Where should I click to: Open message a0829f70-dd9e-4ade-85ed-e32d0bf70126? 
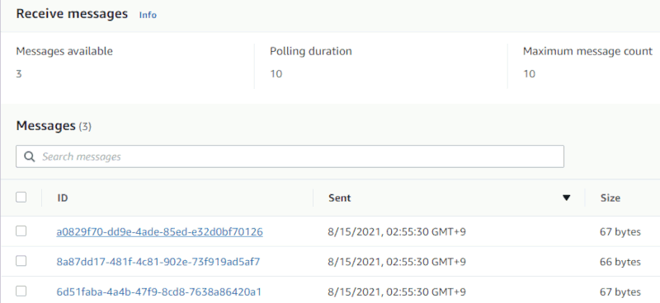[159, 231]
